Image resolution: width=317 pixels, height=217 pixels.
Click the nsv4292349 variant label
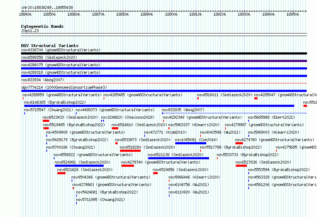(x=202, y=117)
